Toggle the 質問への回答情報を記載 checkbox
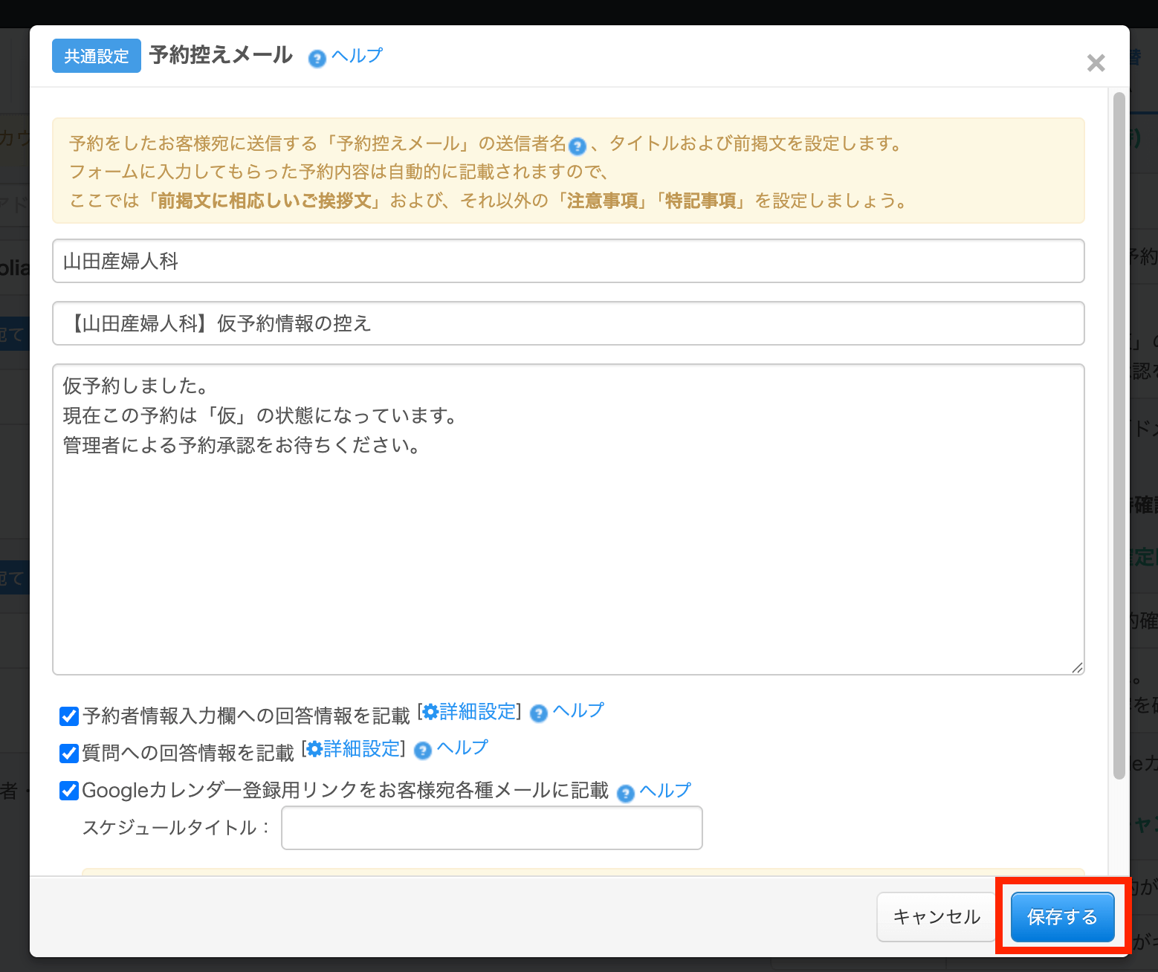Screen dimensions: 1158x972 pos(69,754)
